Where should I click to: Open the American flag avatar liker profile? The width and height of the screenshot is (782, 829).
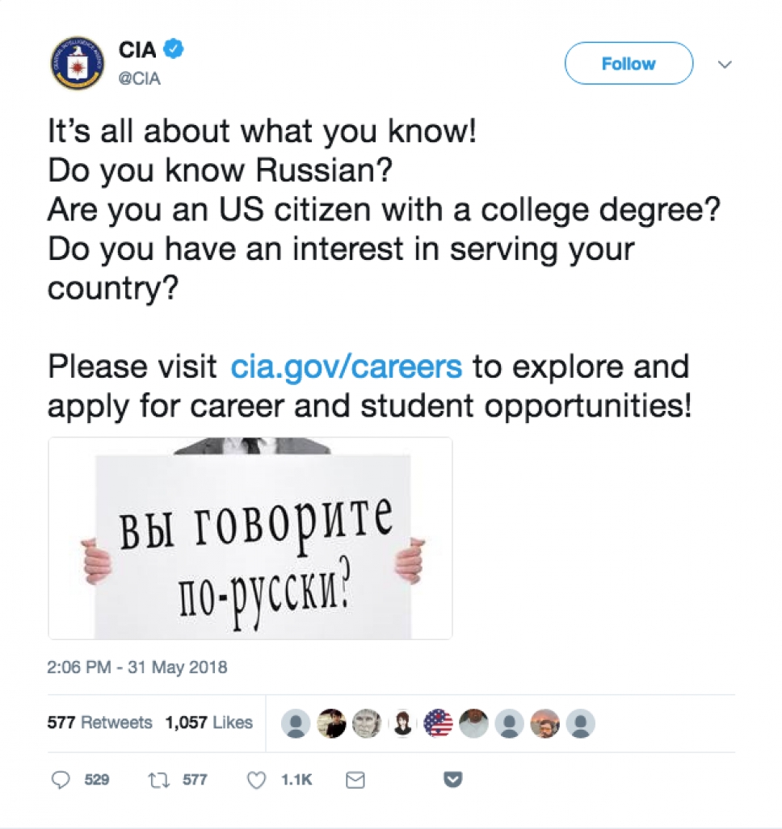pos(439,723)
